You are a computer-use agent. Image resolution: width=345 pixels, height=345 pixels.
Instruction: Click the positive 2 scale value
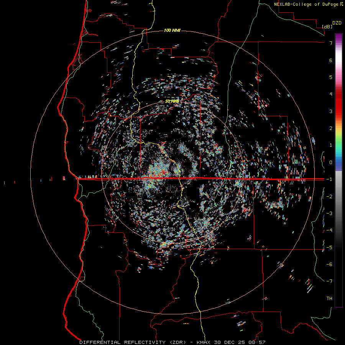tap(331, 128)
